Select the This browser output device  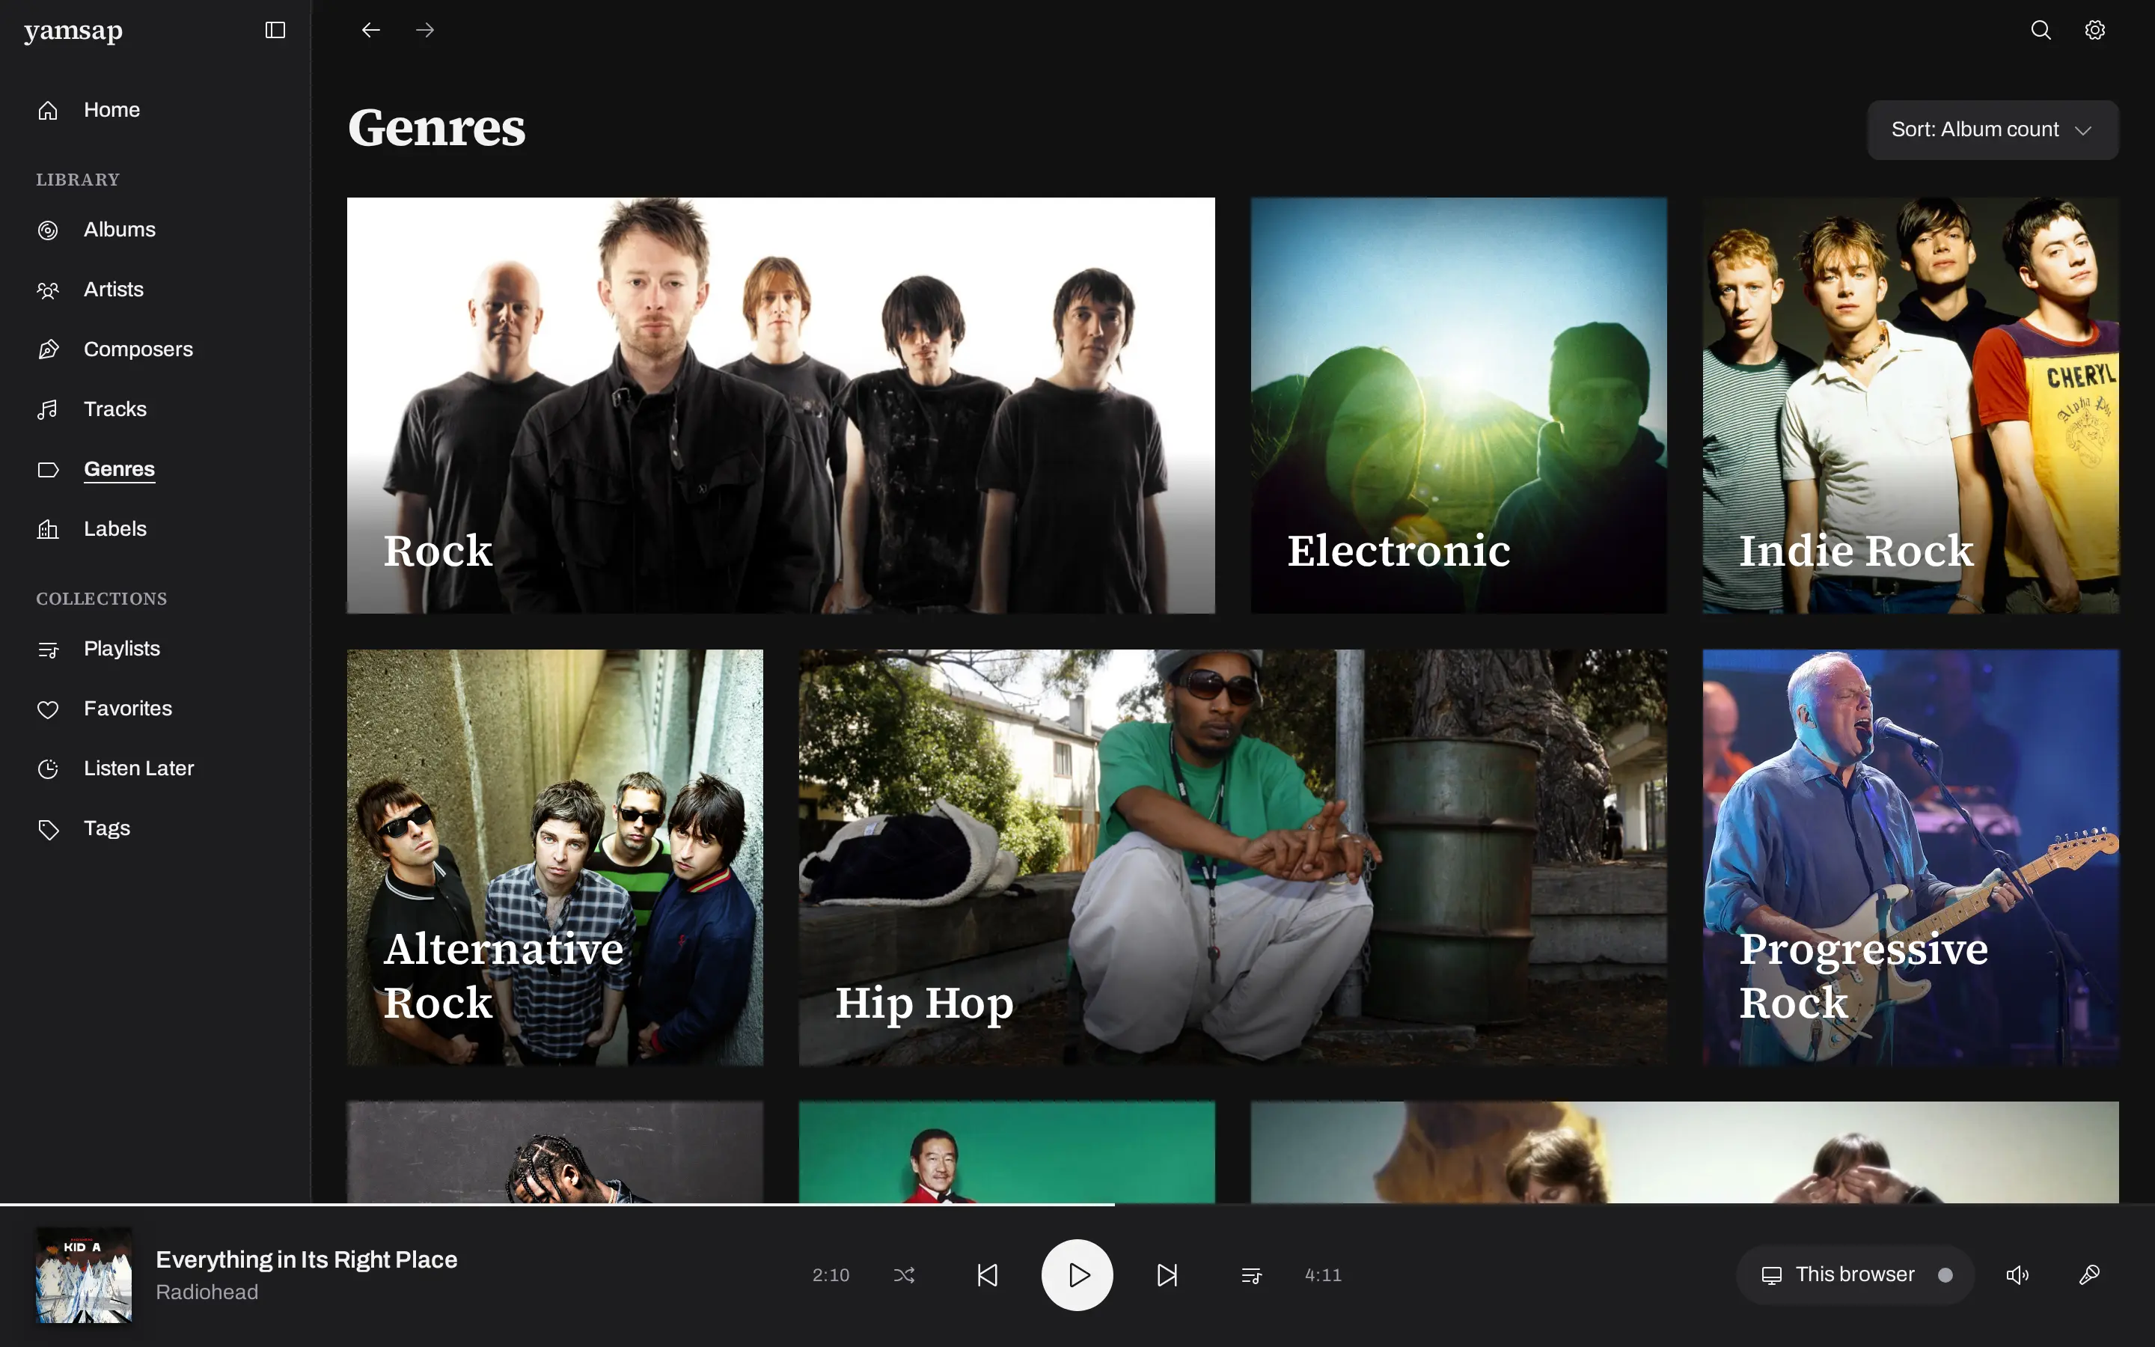pyautogui.click(x=1855, y=1275)
